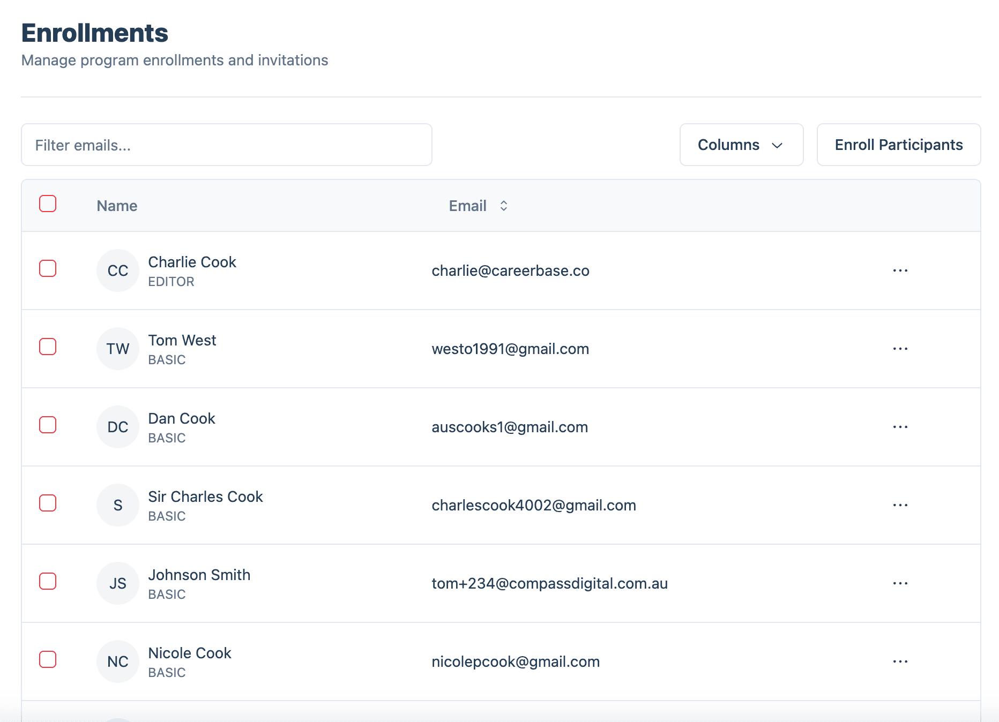Screen dimensions: 999x722
Task: Click the JS avatar for Johnson Smith
Action: [118, 583]
